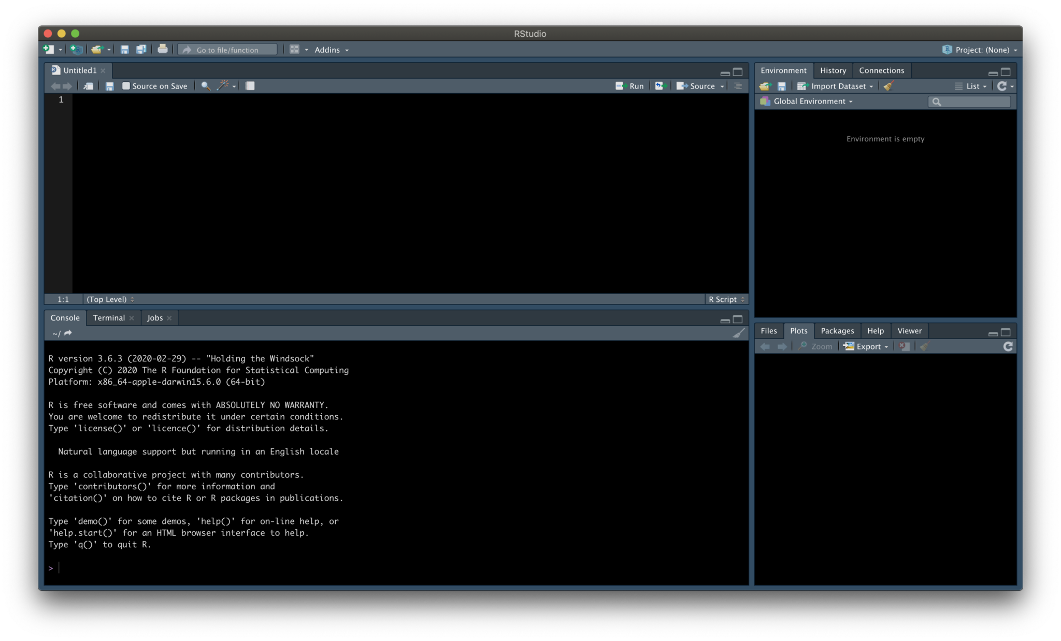The width and height of the screenshot is (1061, 641).
Task: Show the next plot
Action: point(782,346)
